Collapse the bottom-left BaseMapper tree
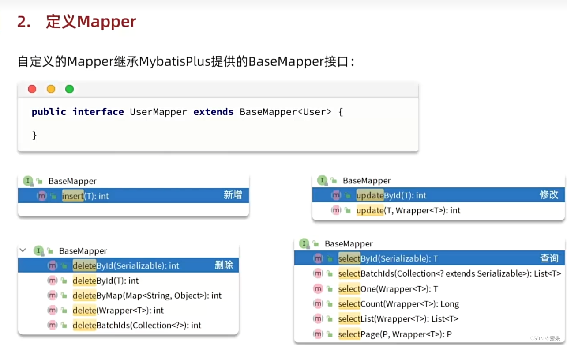This screenshot has height=345, width=567. tap(22, 250)
